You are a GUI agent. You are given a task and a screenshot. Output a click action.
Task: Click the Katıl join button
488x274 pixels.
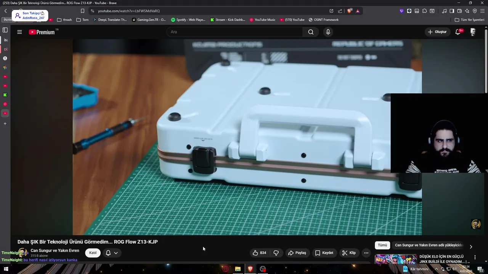[x=93, y=253]
